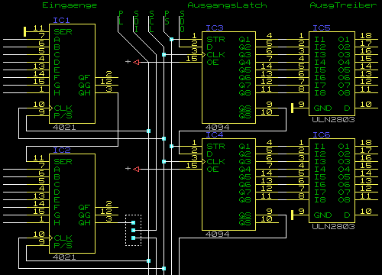Pick the junction dot on IC1 CLK wire
This screenshot has width=382, height=275.
tap(163, 138)
